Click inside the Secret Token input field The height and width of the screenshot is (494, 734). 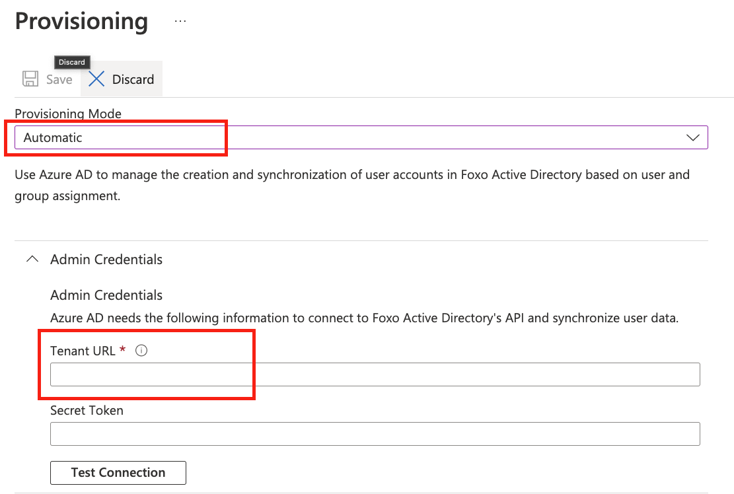(375, 433)
